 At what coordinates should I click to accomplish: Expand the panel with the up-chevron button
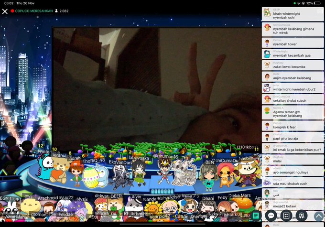click(x=319, y=216)
